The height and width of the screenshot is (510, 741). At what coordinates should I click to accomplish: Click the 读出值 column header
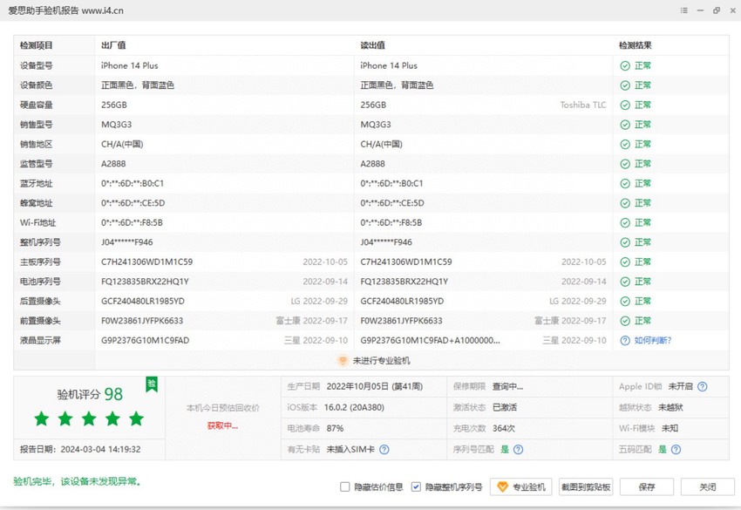[x=372, y=45]
